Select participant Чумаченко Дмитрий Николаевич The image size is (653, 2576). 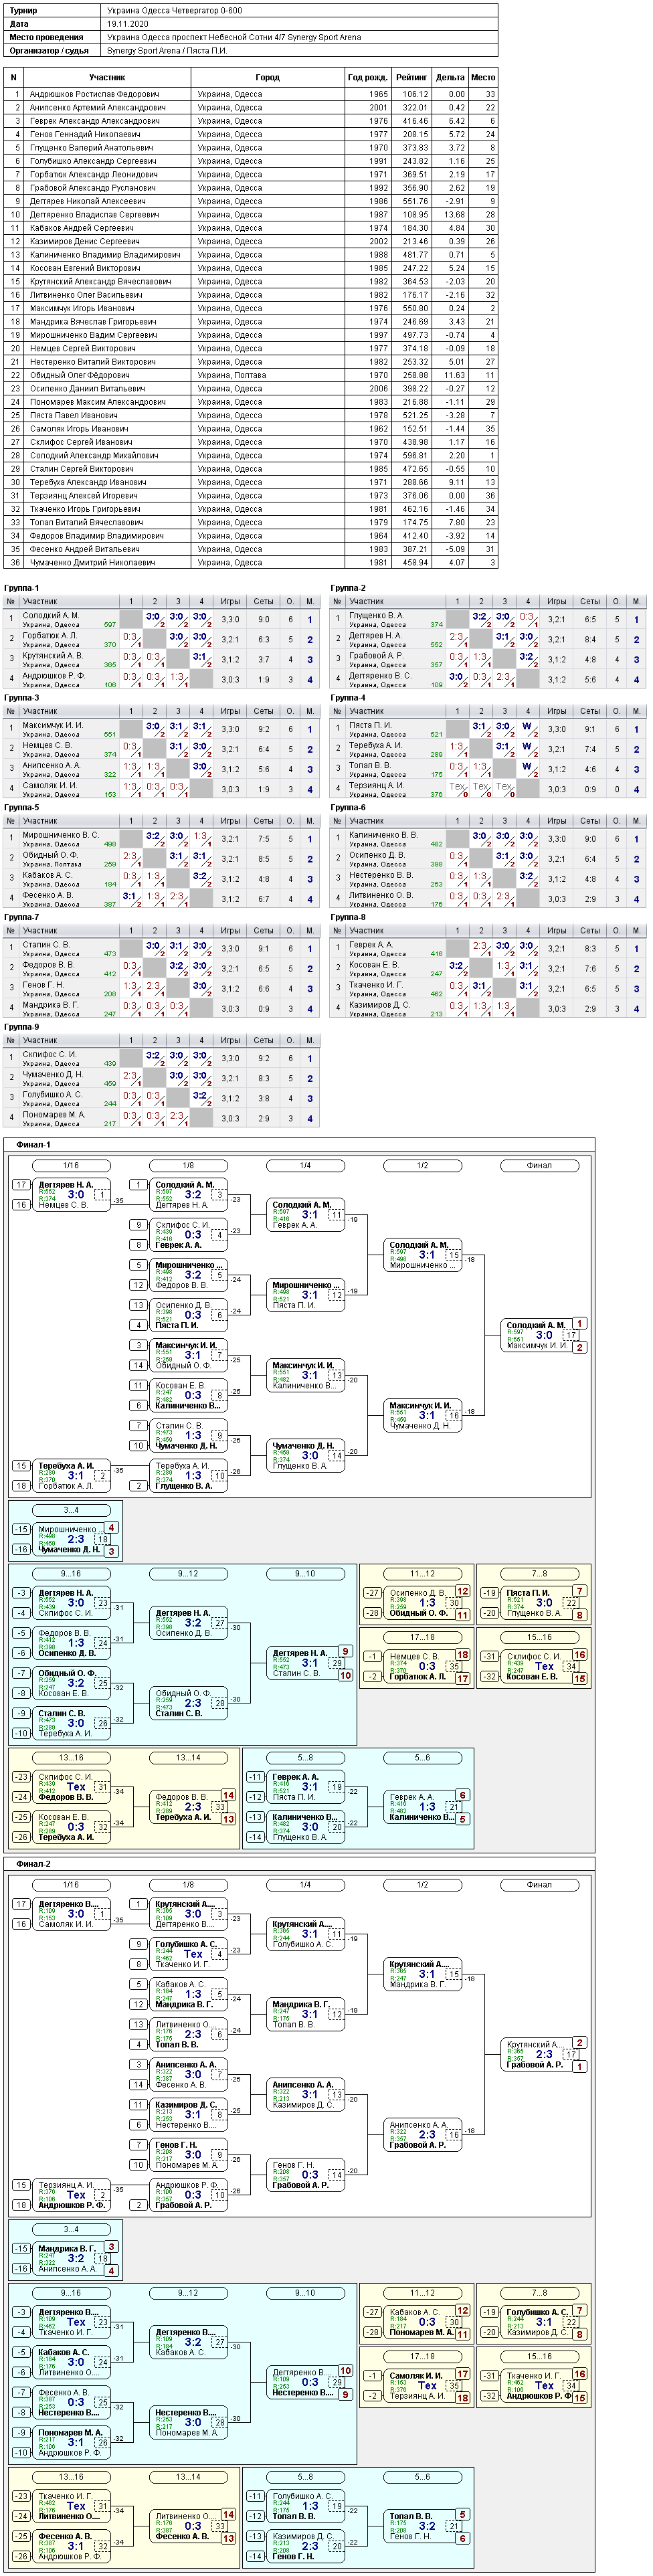point(92,562)
